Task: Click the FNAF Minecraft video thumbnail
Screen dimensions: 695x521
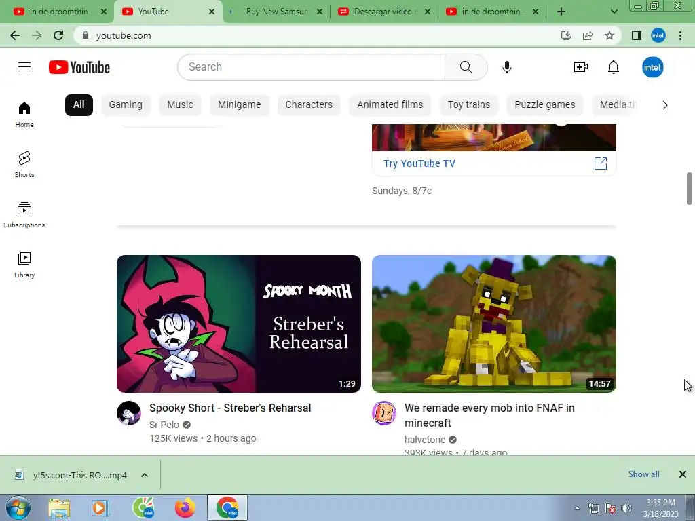Action: point(494,324)
